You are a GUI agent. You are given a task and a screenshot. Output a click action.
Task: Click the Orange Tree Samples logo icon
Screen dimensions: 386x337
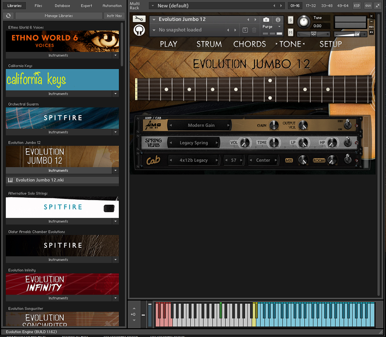[x=139, y=31]
